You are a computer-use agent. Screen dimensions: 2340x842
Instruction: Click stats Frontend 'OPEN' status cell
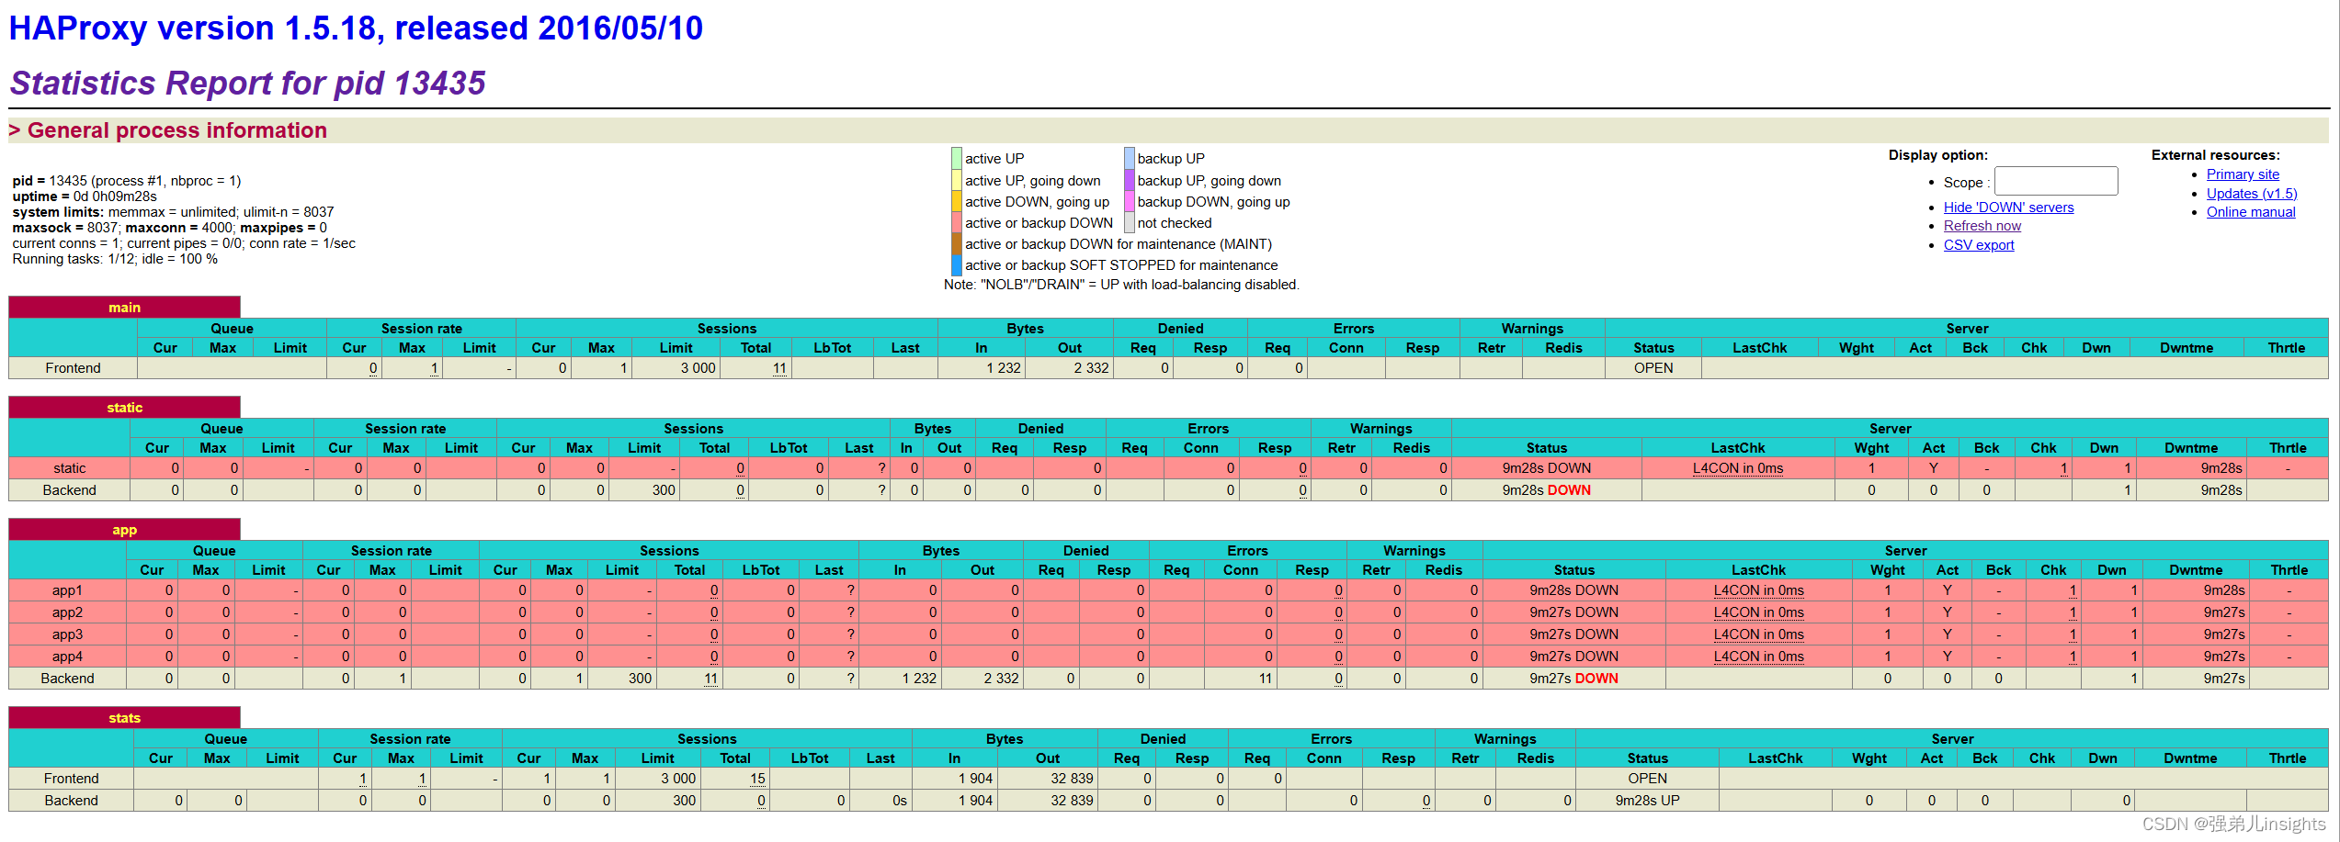click(x=1647, y=779)
